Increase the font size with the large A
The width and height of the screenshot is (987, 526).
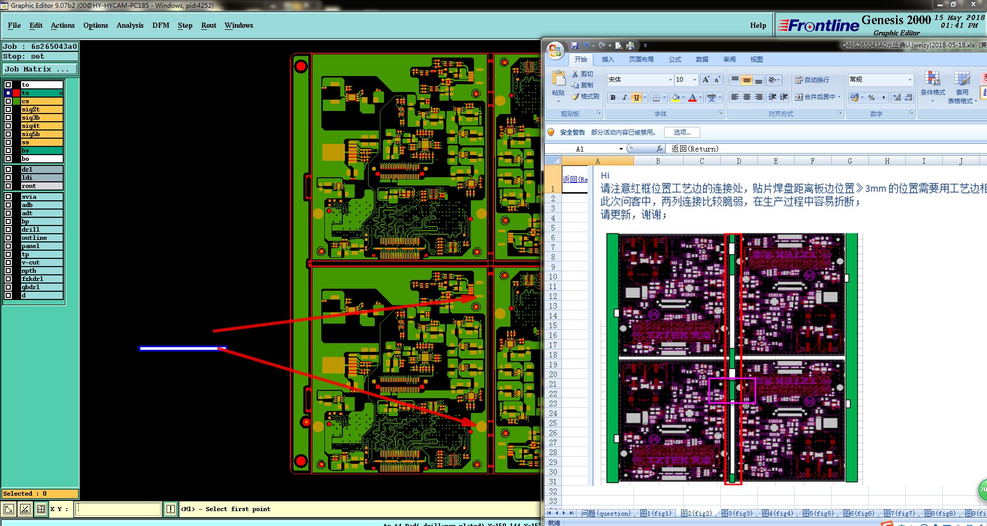(706, 80)
